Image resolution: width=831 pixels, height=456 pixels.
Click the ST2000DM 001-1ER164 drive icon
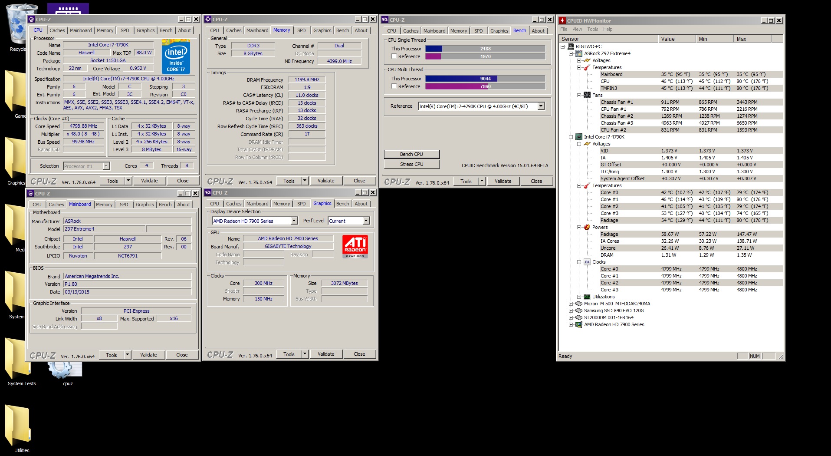click(579, 317)
